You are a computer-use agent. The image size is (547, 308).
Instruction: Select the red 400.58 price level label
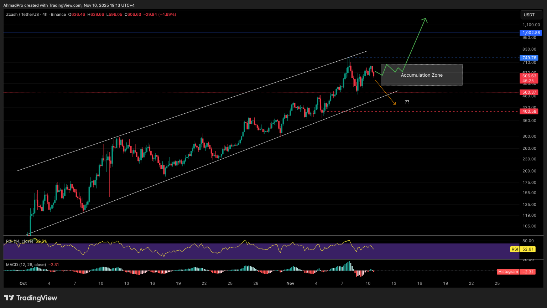pos(529,112)
